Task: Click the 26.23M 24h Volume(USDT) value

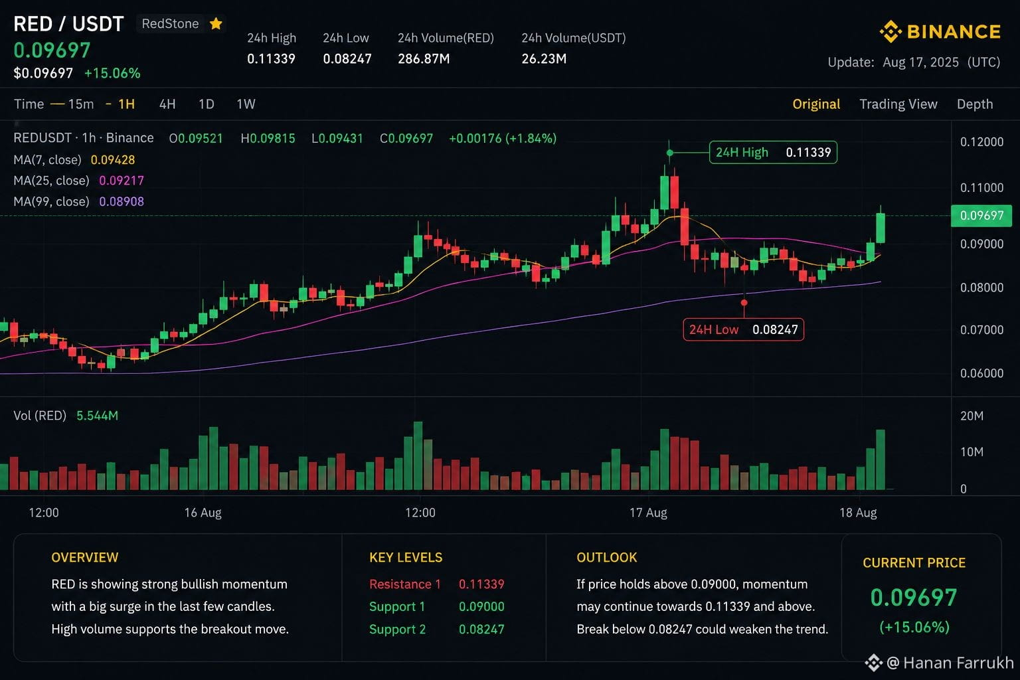Action: point(544,59)
